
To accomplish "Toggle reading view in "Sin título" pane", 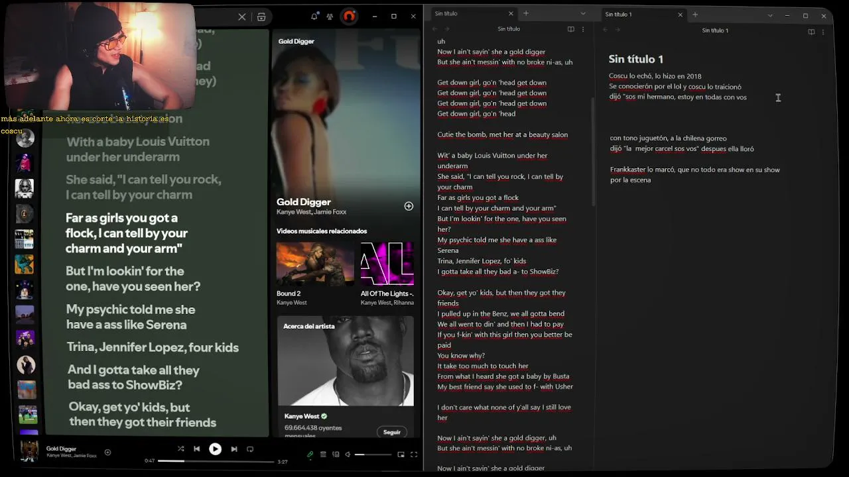I will [x=571, y=29].
